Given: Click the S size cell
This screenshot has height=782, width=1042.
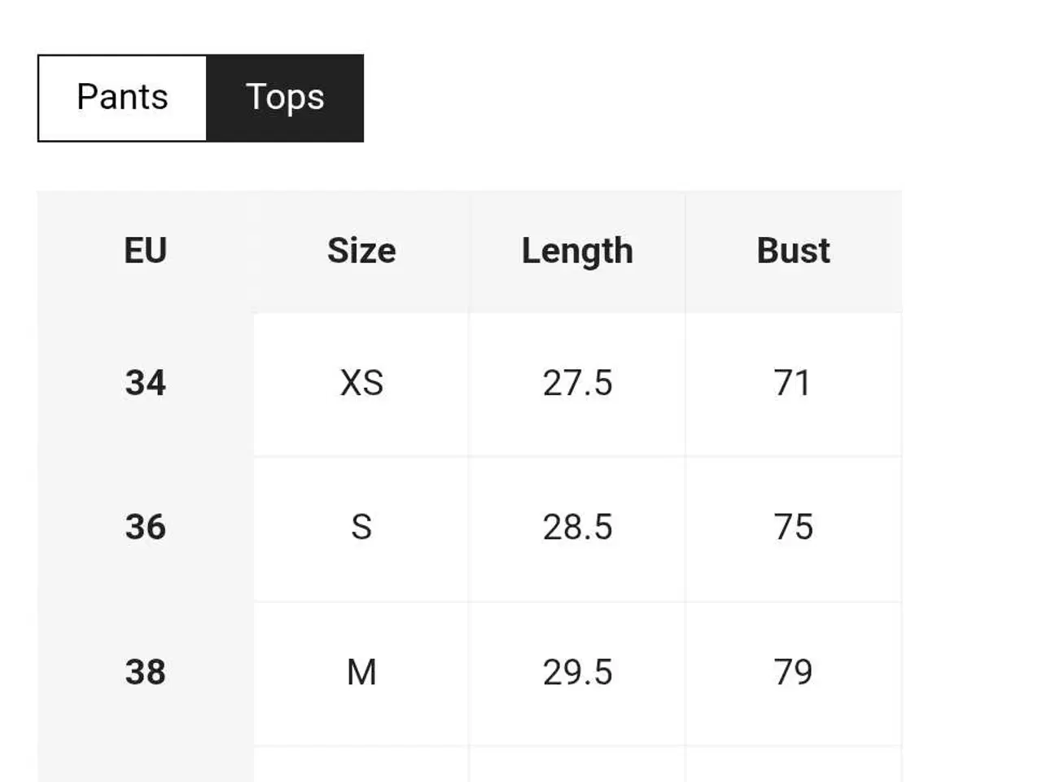Looking at the screenshot, I should tap(361, 528).
